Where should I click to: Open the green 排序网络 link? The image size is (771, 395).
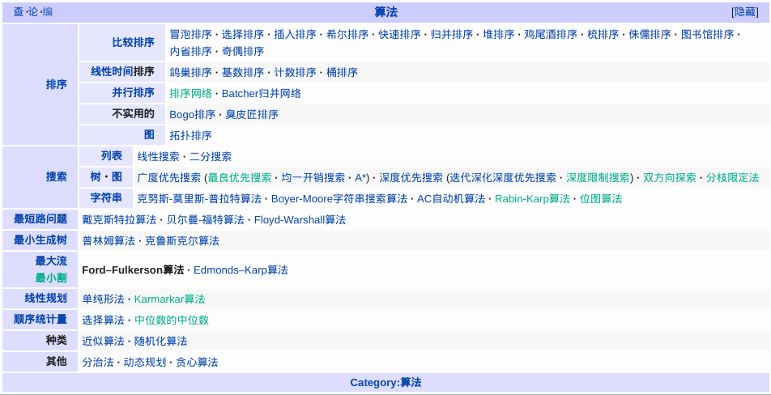(x=190, y=93)
